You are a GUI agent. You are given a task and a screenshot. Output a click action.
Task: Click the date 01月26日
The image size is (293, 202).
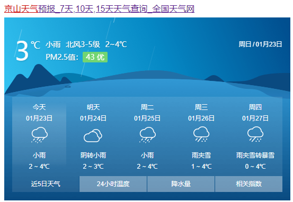click(201, 118)
